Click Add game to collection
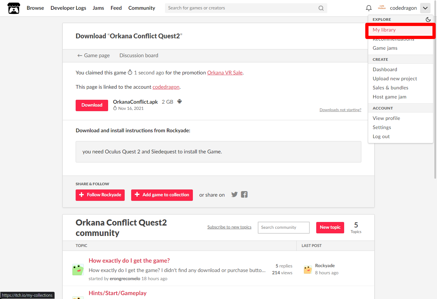437x299 pixels. (162, 195)
